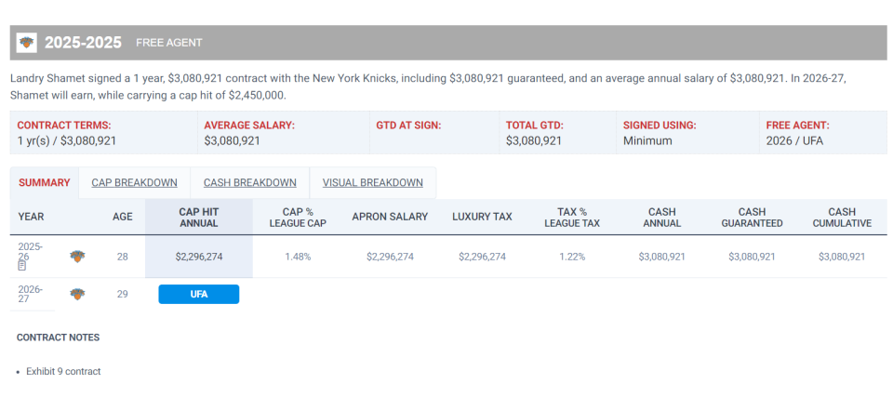The width and height of the screenshot is (893, 397).
Task: Select the Summary tab
Action: (x=45, y=183)
